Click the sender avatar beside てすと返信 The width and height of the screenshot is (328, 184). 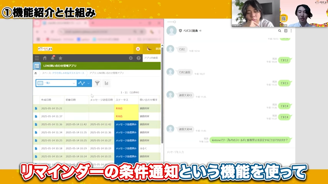pyautogui.click(x=170, y=72)
